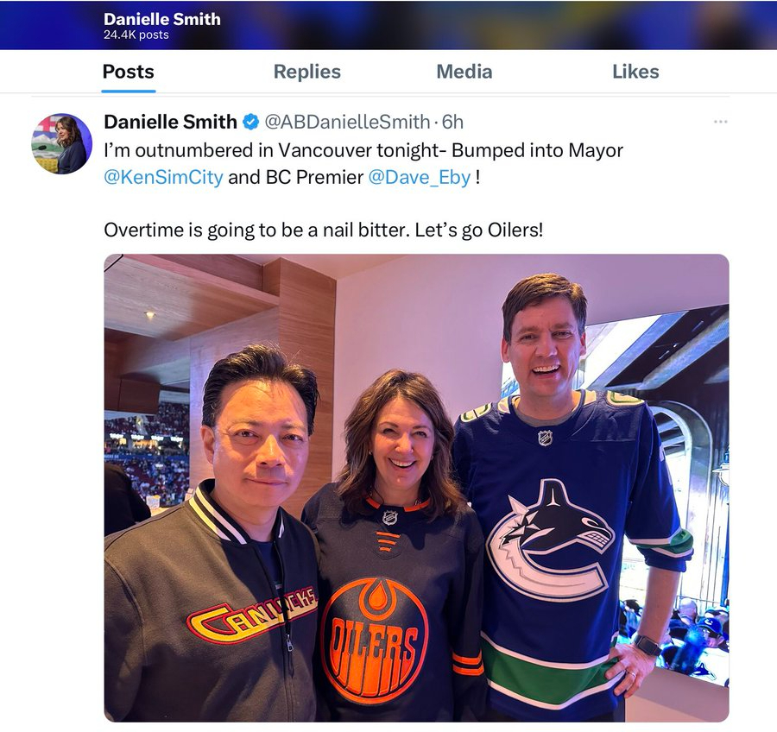Click the Danielle Smith author name
777x732 pixels.
pyautogui.click(x=170, y=122)
